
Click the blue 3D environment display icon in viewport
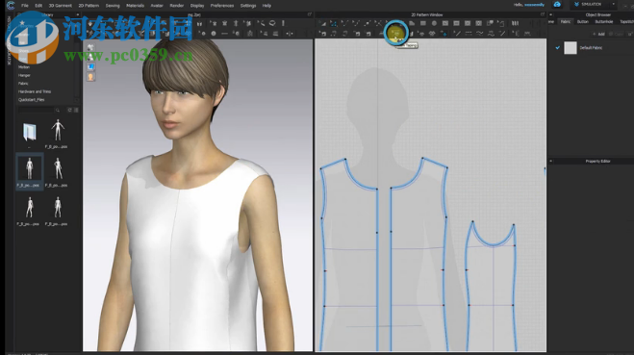click(90, 67)
